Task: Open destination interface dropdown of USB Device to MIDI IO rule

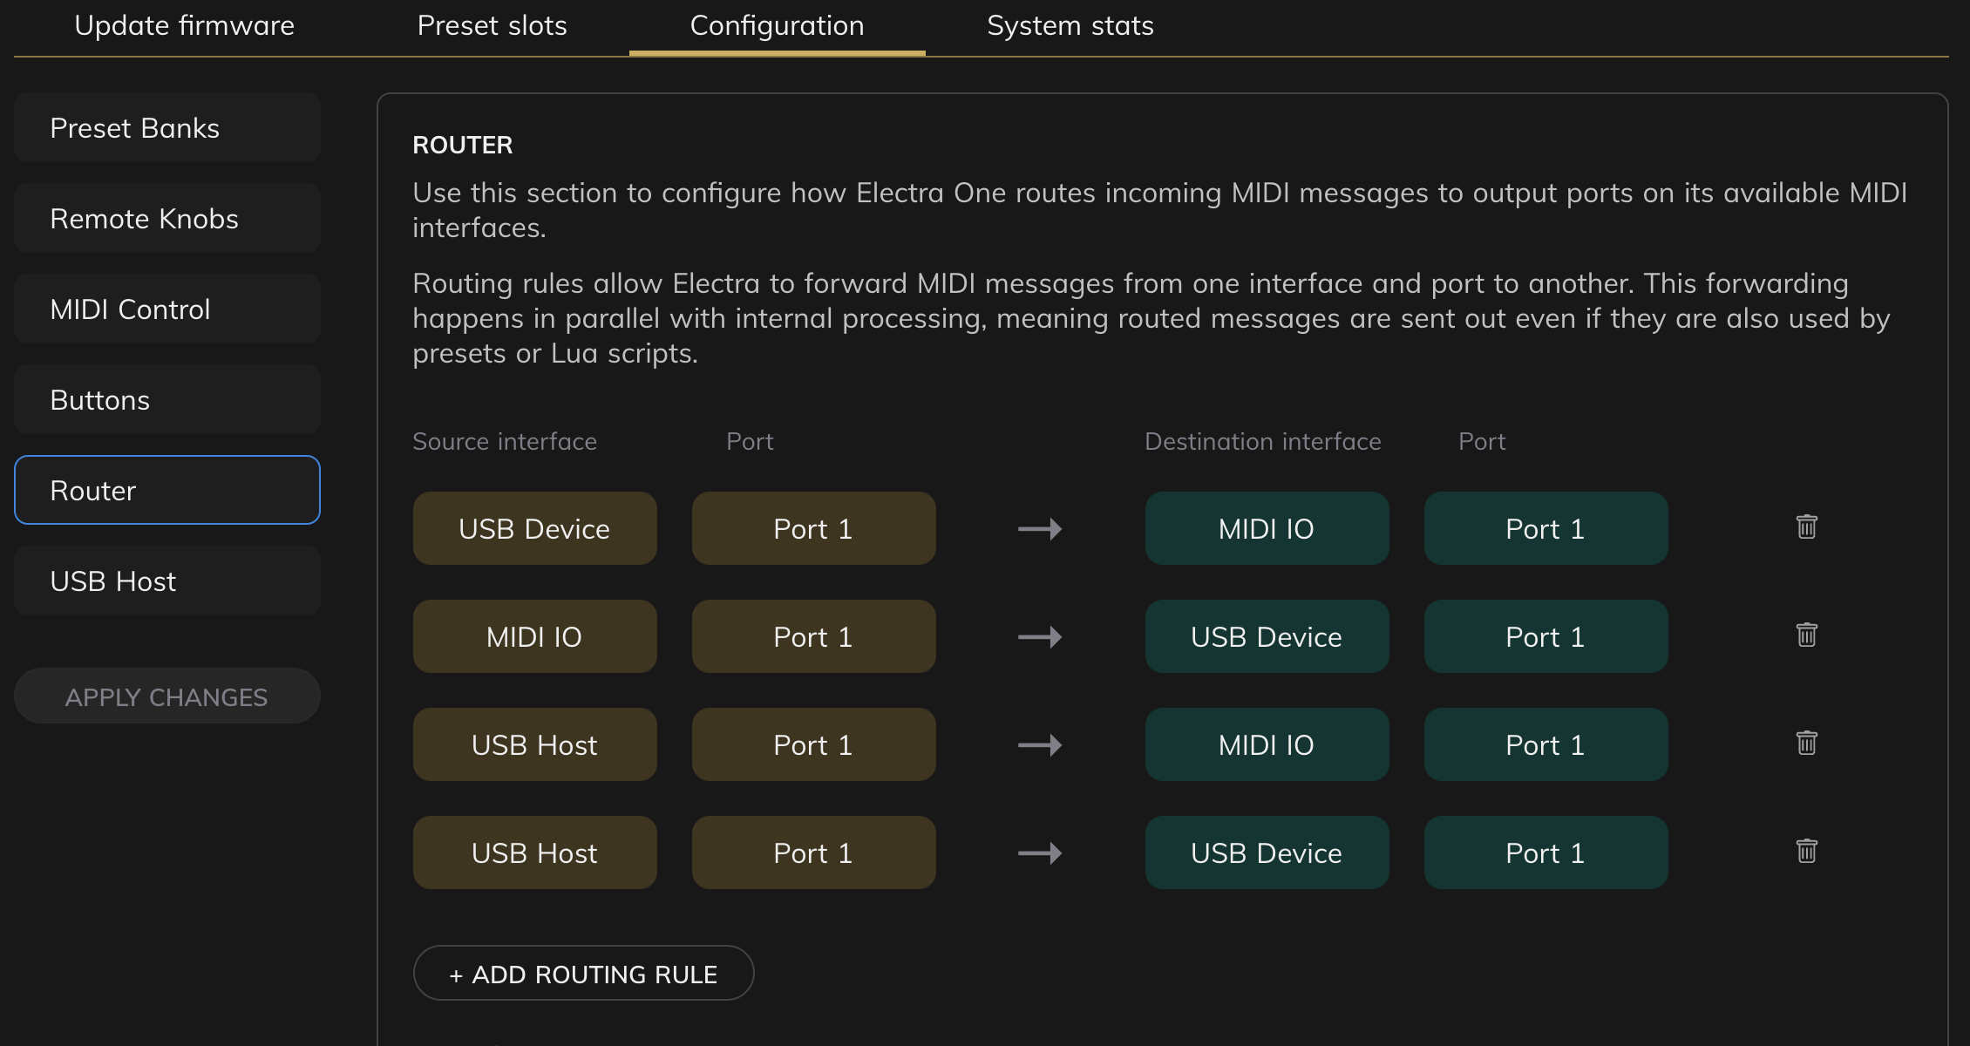Action: pos(1267,528)
